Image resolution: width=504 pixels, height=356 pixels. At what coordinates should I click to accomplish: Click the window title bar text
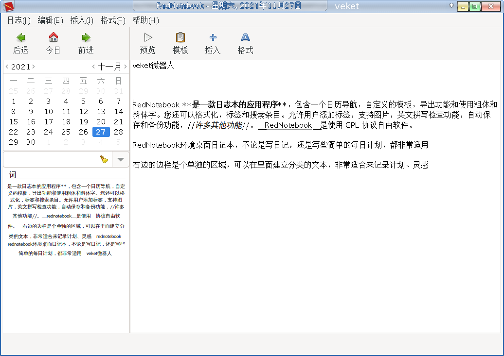point(229,6)
